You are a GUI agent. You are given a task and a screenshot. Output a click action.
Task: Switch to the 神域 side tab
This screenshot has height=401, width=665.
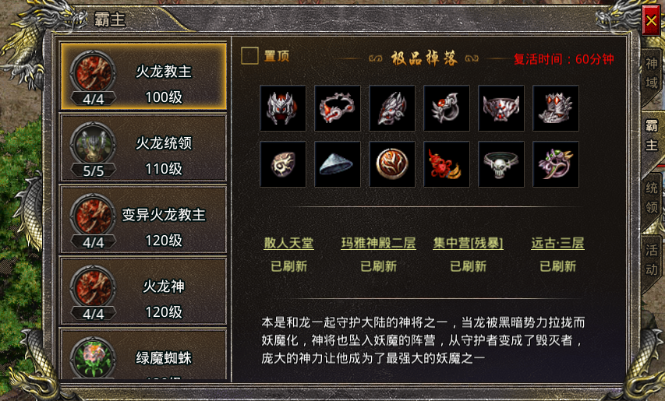(x=652, y=73)
